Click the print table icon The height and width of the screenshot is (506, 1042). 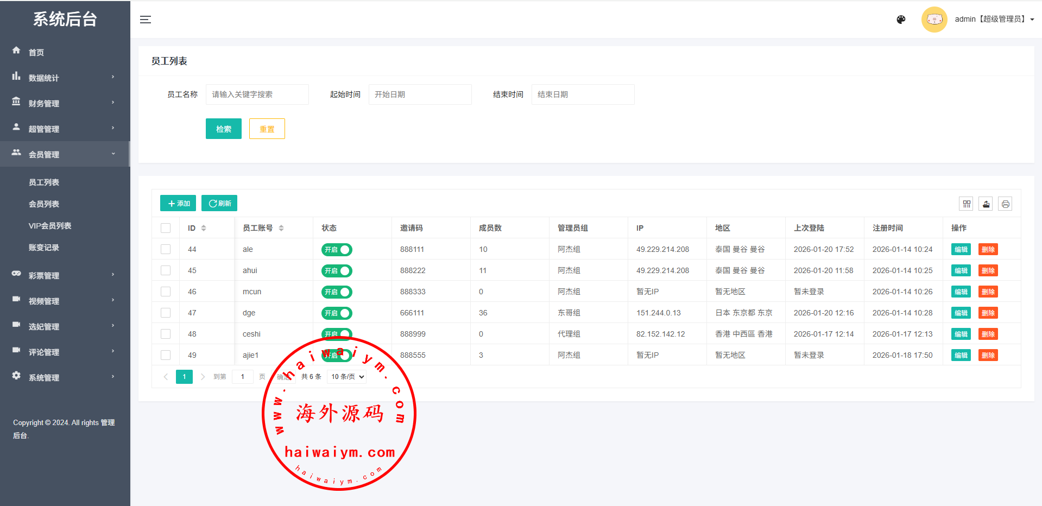click(1005, 204)
